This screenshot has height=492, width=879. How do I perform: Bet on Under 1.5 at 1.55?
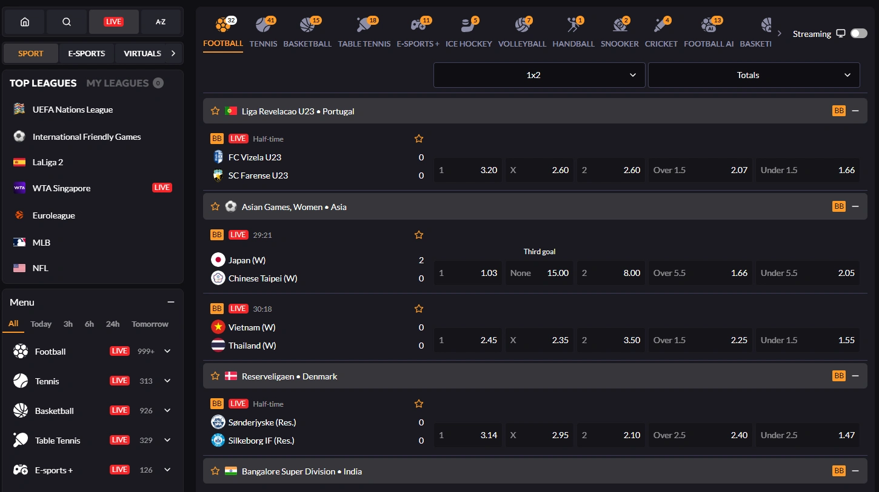807,340
